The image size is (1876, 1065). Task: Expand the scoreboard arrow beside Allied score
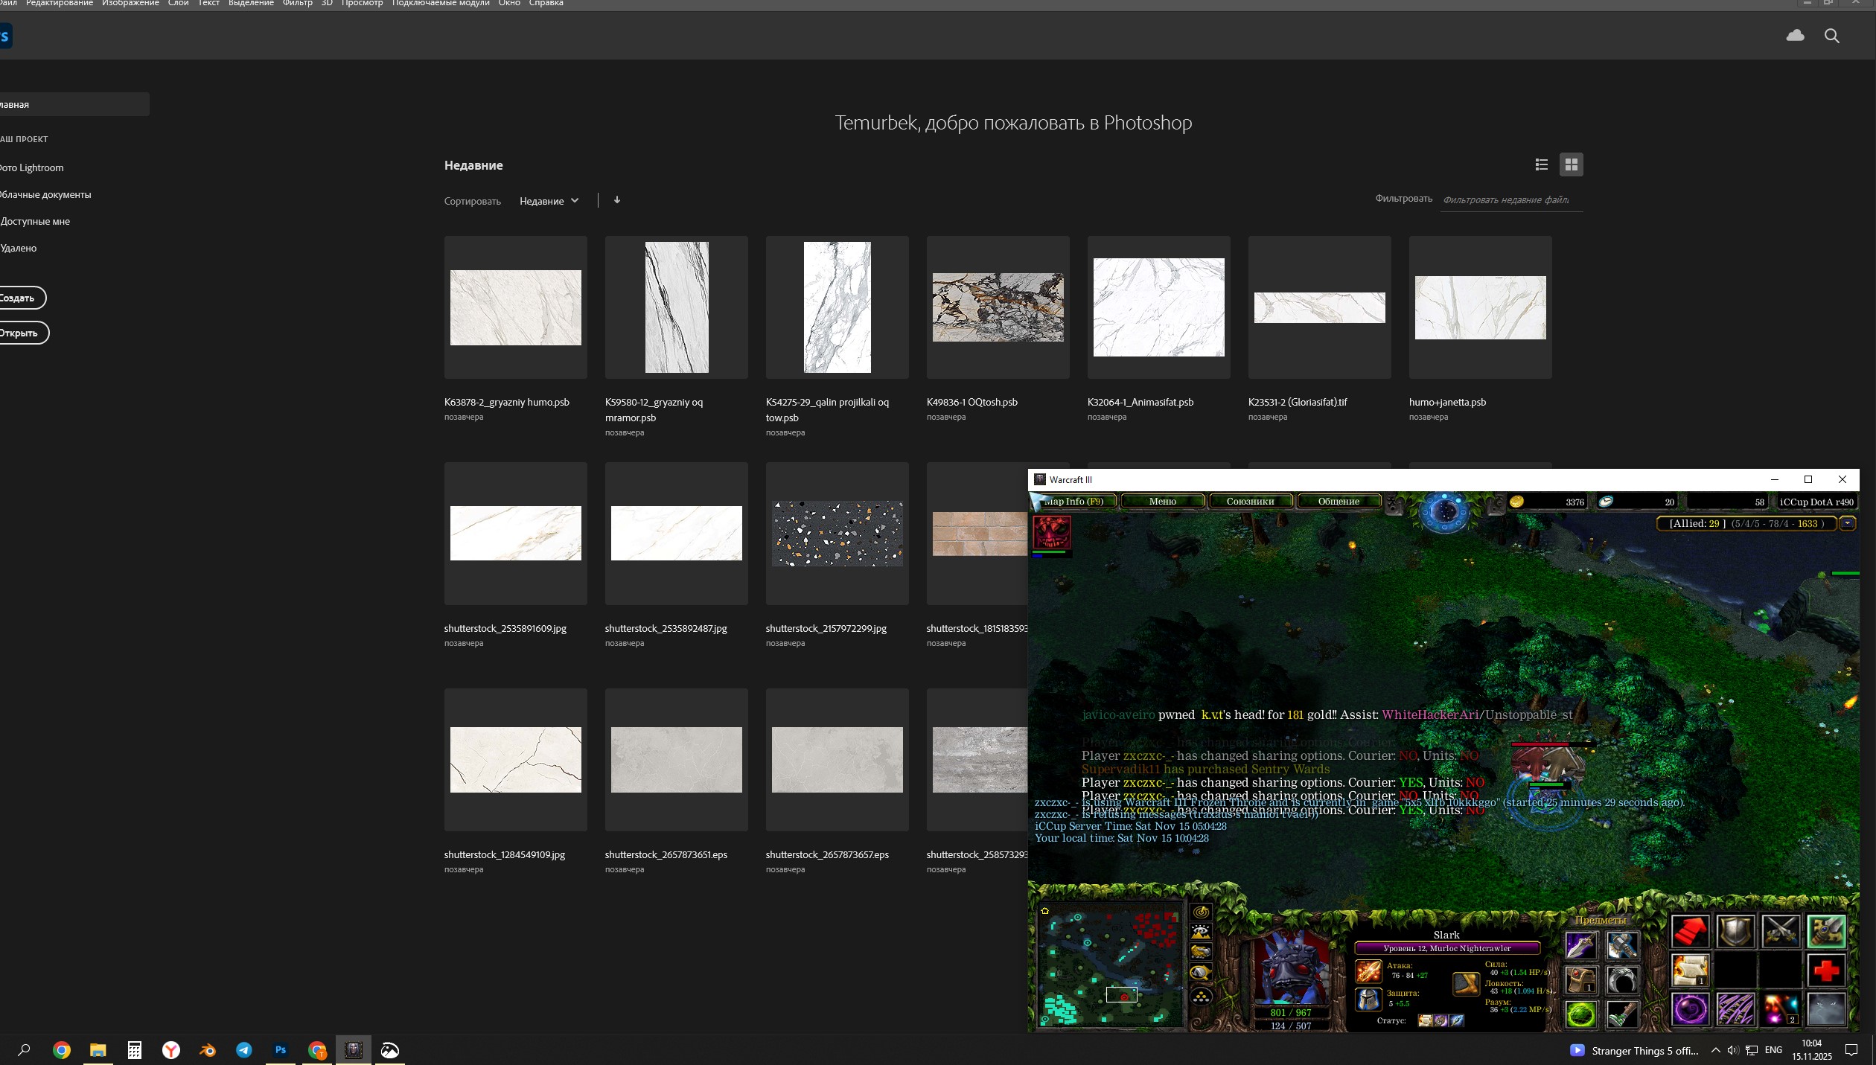tap(1847, 523)
